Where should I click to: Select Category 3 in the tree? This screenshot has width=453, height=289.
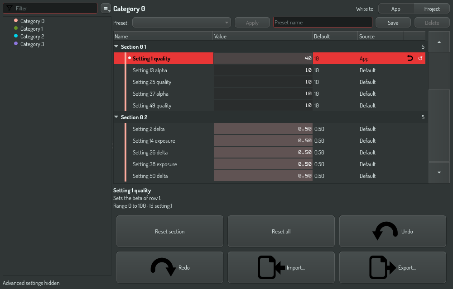32,44
